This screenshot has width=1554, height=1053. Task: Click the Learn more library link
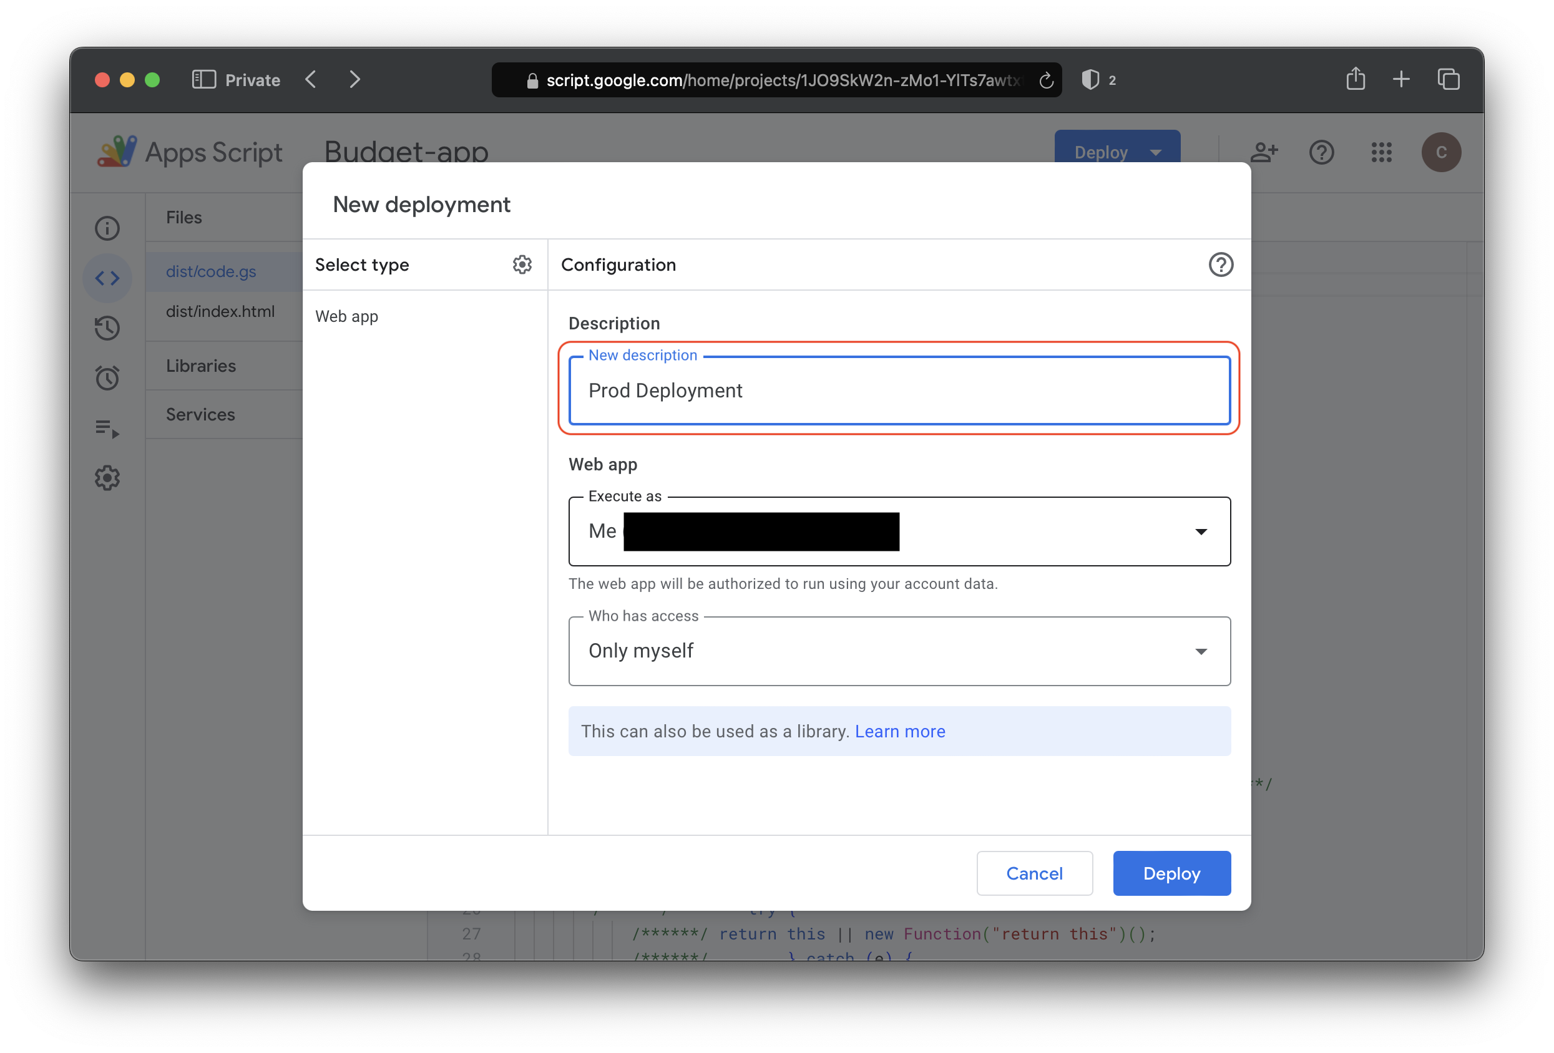point(901,730)
